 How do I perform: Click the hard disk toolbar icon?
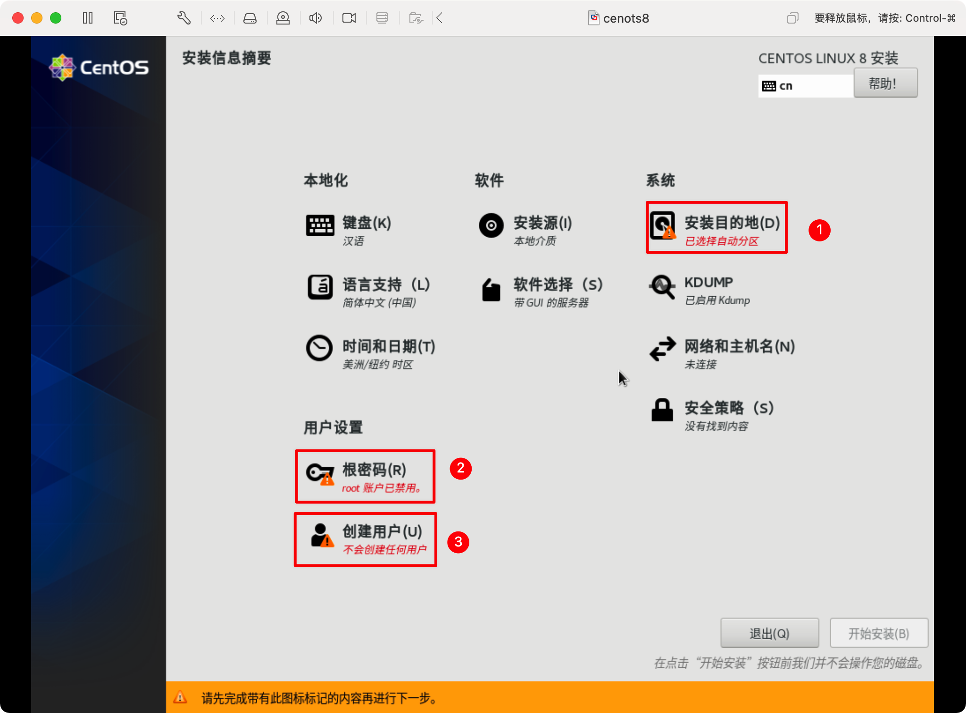250,18
